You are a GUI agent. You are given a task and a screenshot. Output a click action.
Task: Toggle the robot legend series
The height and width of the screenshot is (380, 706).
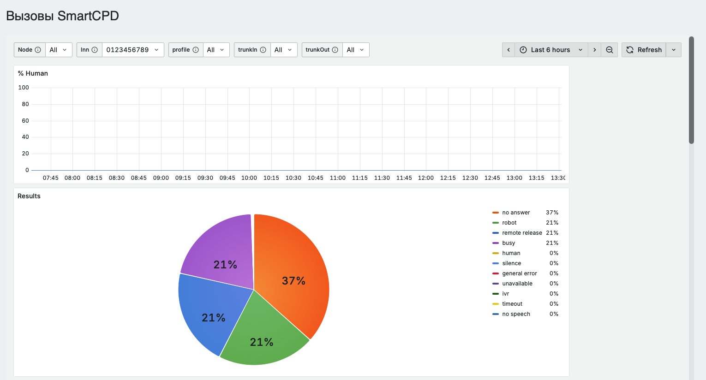[x=509, y=223]
